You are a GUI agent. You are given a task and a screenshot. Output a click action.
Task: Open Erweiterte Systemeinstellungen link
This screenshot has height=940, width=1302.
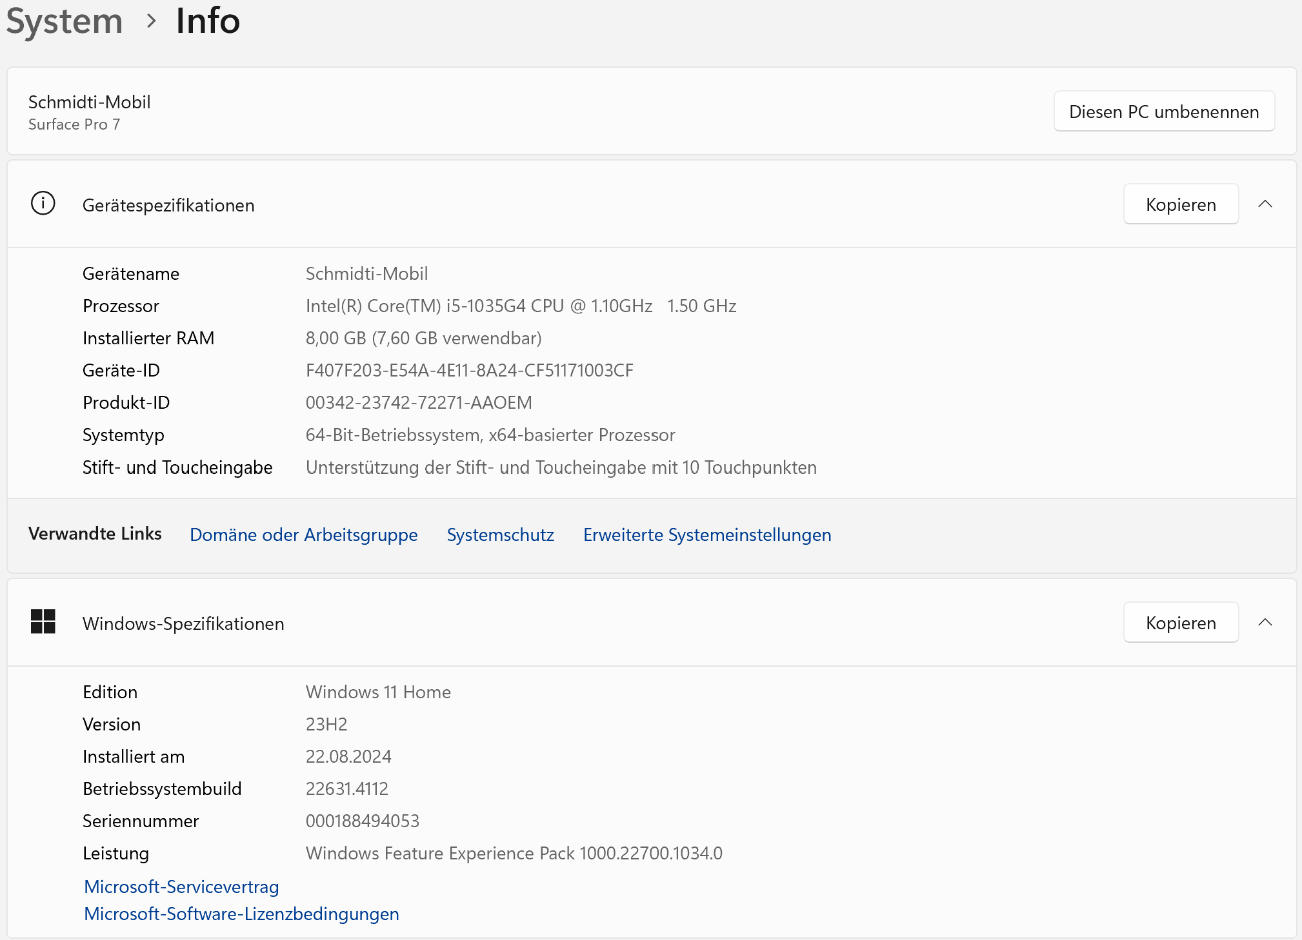tap(706, 534)
